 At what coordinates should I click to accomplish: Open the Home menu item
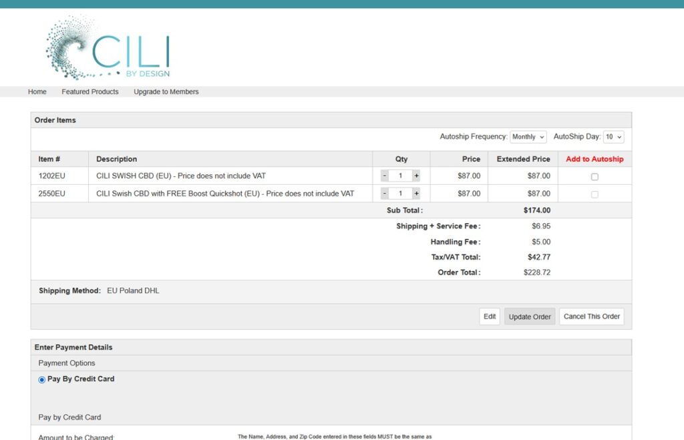coord(37,91)
